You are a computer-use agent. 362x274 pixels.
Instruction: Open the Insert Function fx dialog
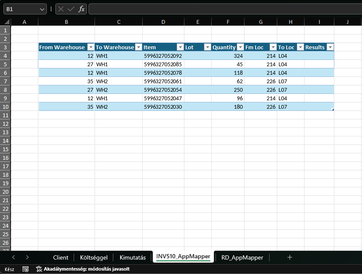[x=81, y=9]
